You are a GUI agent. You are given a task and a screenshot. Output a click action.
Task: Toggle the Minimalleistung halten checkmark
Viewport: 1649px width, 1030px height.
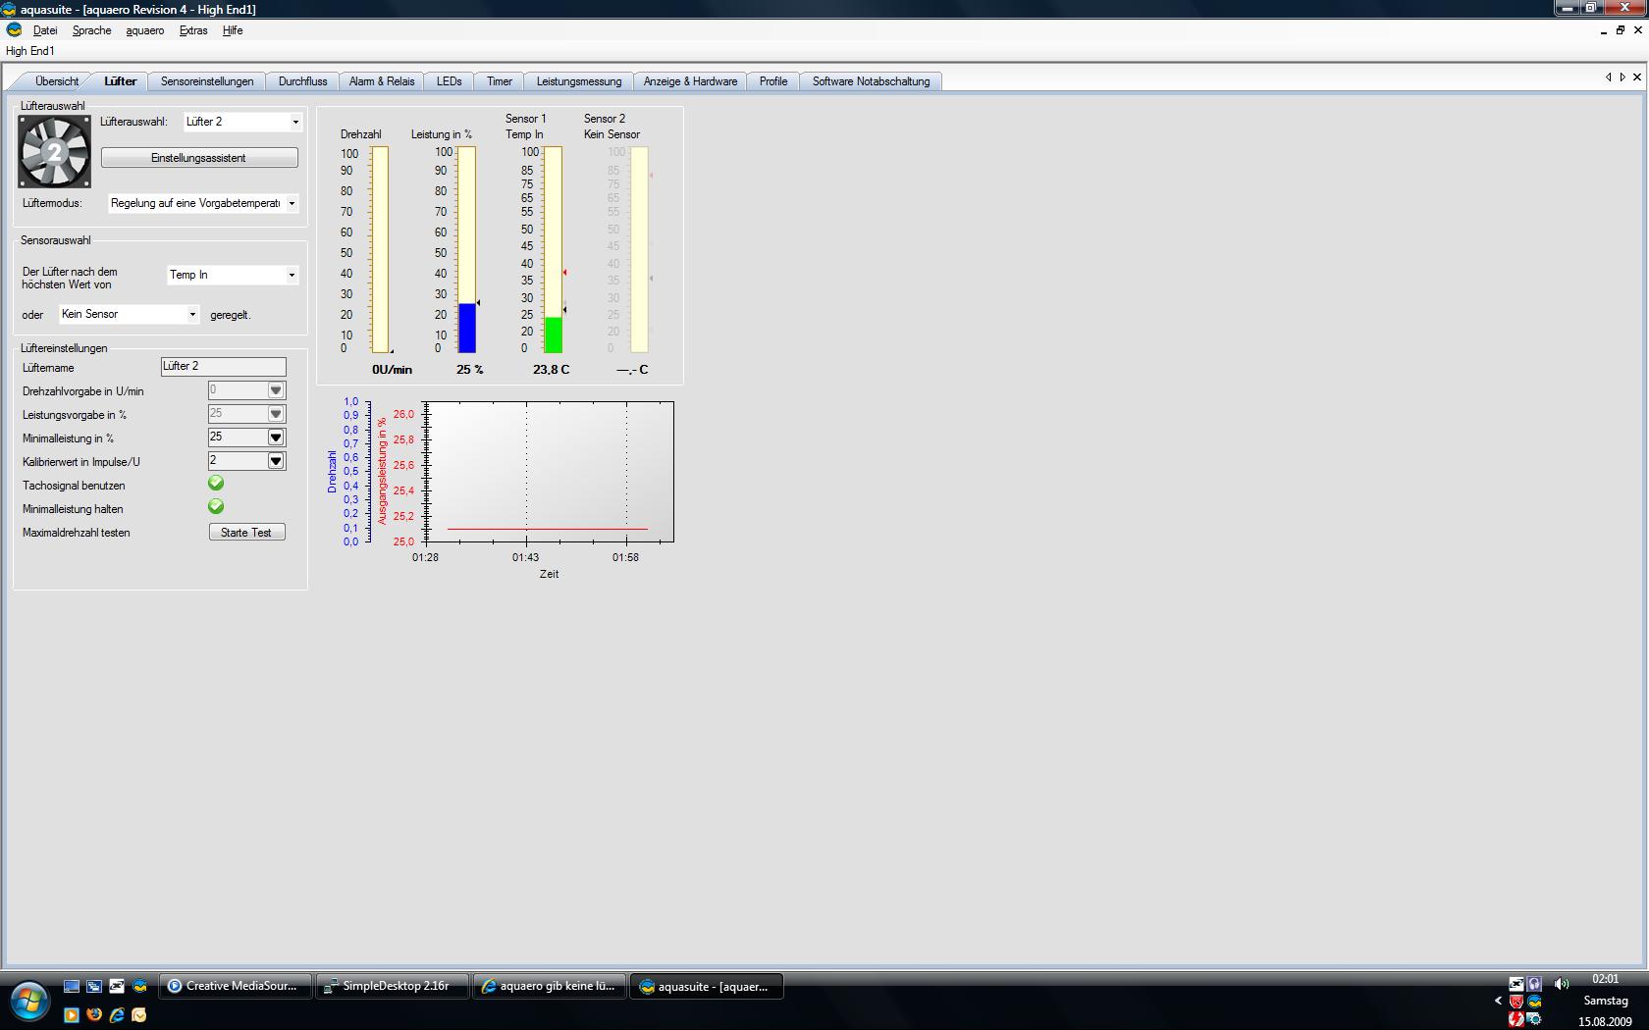coord(216,507)
